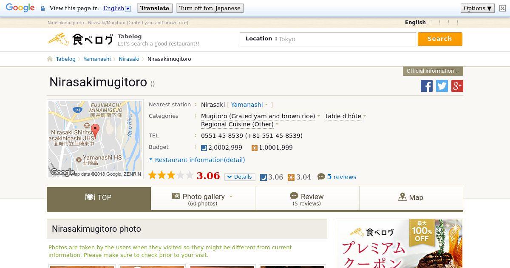
Task: Switch to the Map tab
Action: click(x=411, y=198)
